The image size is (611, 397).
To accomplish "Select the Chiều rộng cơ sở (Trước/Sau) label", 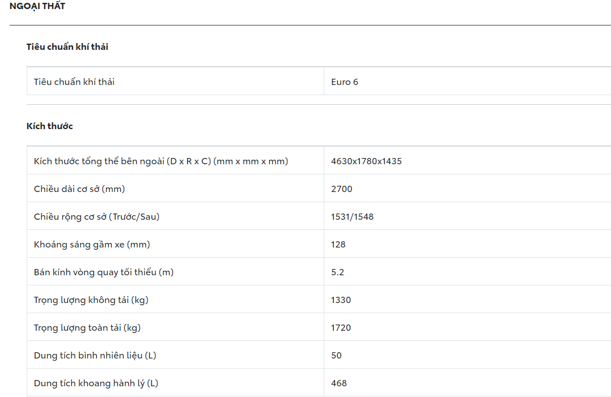I will click(96, 217).
